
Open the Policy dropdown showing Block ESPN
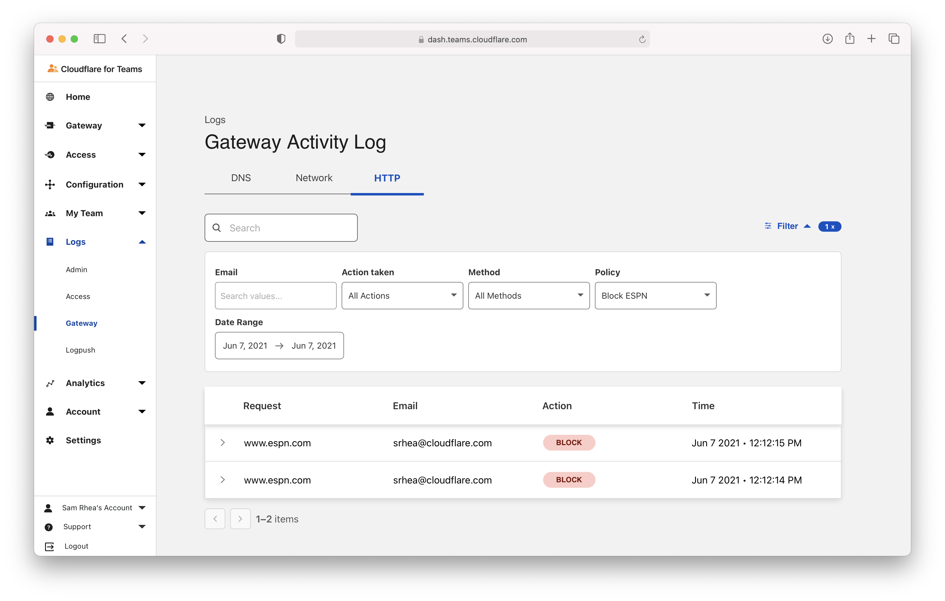(x=655, y=296)
